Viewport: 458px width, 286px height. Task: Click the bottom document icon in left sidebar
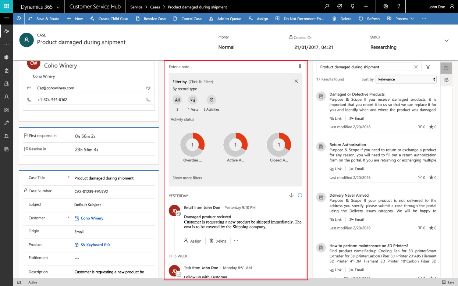pos(6,149)
